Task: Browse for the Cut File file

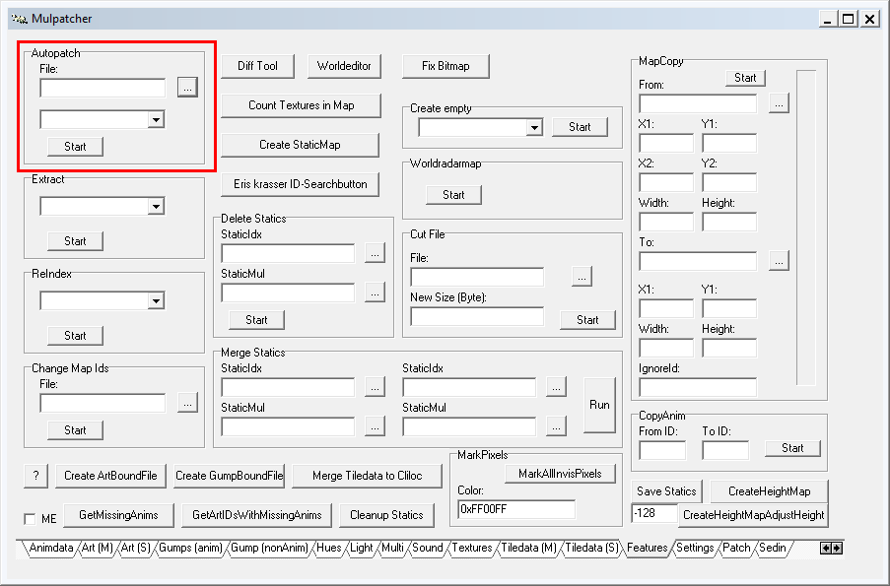Action: 582,277
